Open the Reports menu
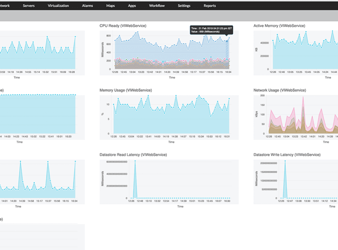Screen dimensions: 338x250 210,5
